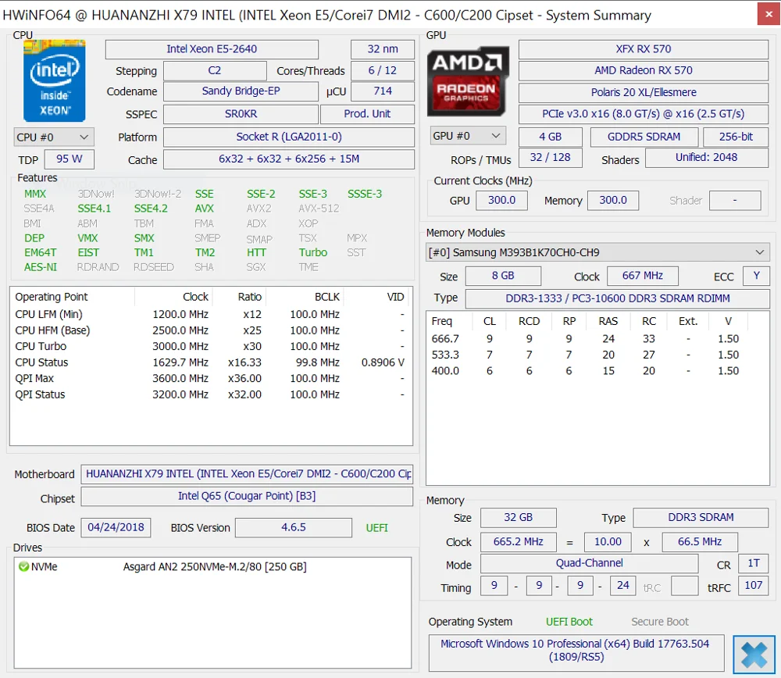Click the Turbo feature label

click(313, 252)
